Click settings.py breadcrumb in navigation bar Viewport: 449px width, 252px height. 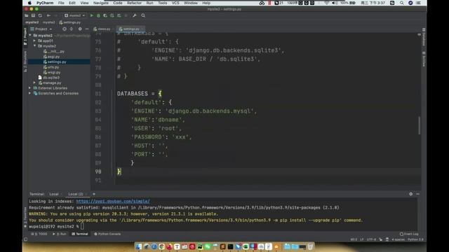click(x=70, y=22)
